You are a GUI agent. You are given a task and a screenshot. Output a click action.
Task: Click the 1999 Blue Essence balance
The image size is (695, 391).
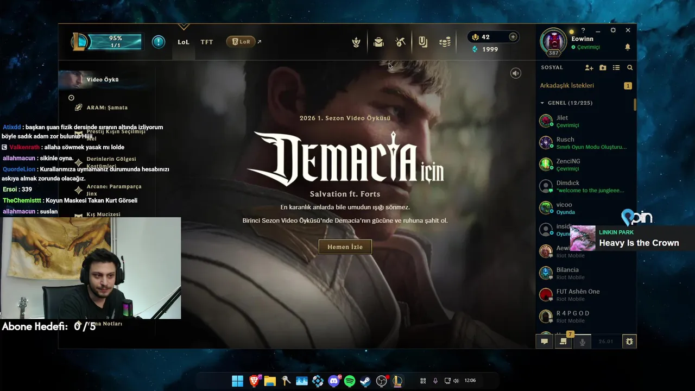485,49
